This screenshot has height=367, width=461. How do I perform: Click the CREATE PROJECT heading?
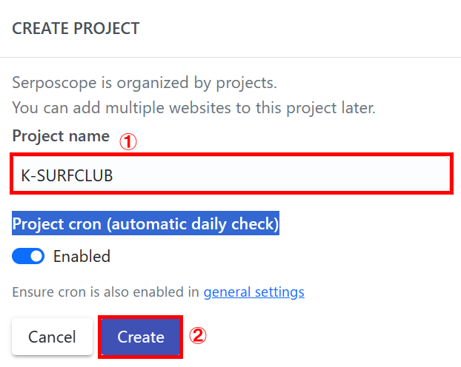click(76, 29)
